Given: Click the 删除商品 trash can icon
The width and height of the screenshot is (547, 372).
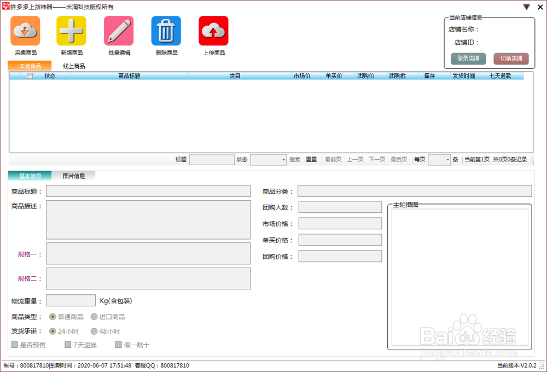Looking at the screenshot, I should tap(166, 31).
